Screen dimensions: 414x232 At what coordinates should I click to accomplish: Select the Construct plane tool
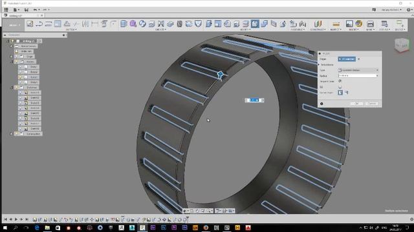point(318,24)
